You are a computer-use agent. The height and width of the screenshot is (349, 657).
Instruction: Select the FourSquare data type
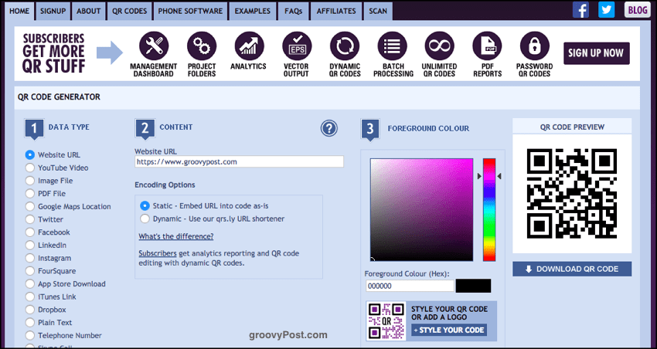pos(29,271)
